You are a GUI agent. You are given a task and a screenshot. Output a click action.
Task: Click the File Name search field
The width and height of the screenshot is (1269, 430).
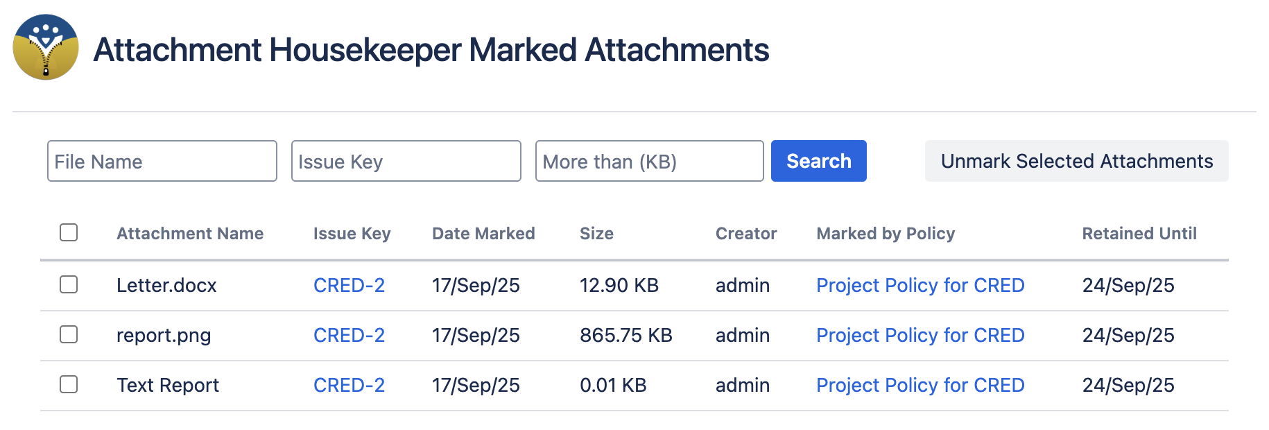pos(162,161)
